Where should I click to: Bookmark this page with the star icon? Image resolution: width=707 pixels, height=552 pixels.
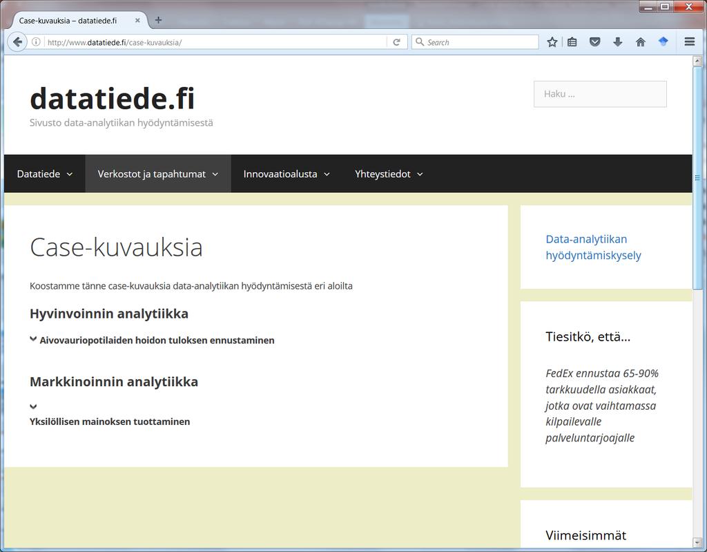click(552, 42)
